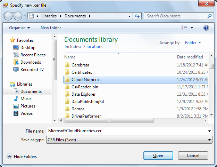Click the New folder button
This screenshot has width=217, height=167.
51,28
